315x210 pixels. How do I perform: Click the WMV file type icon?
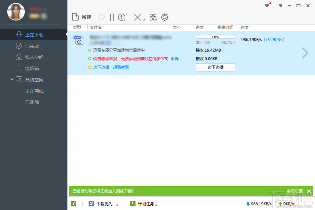click(78, 40)
